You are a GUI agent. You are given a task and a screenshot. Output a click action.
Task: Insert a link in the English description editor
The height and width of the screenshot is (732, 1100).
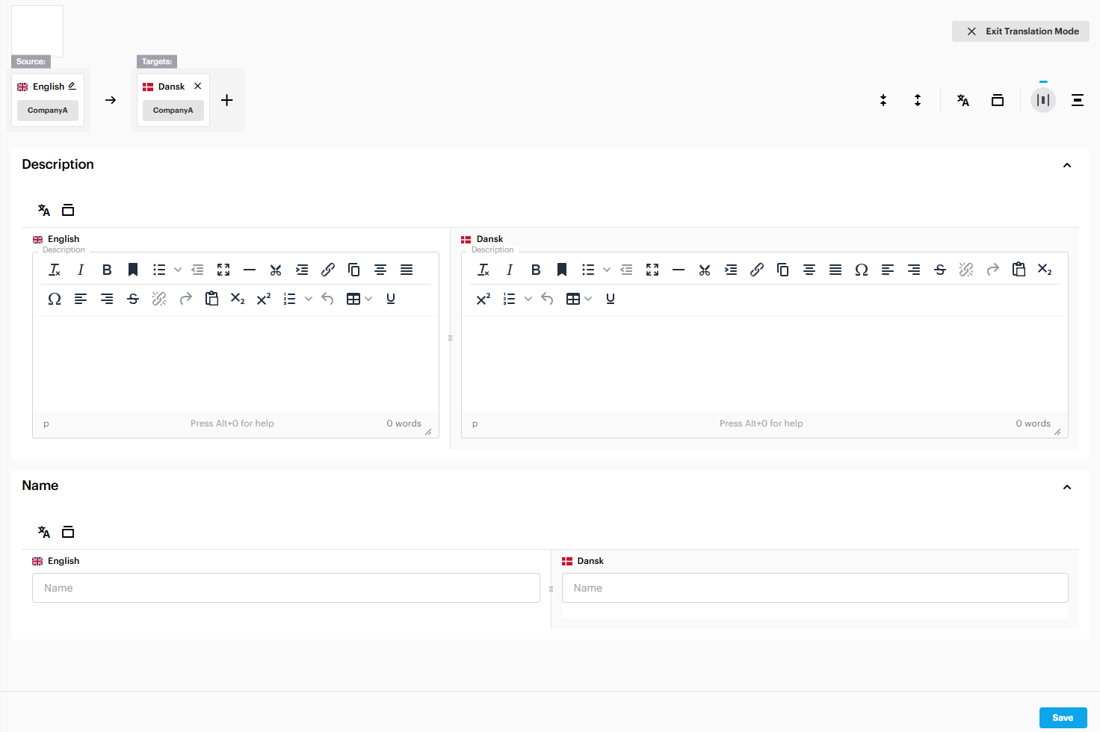tap(328, 270)
